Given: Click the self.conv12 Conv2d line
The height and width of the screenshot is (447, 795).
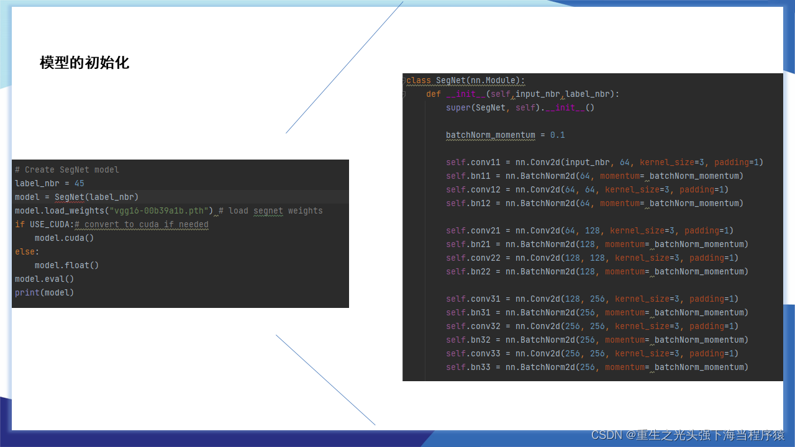Looking at the screenshot, I should (x=588, y=190).
